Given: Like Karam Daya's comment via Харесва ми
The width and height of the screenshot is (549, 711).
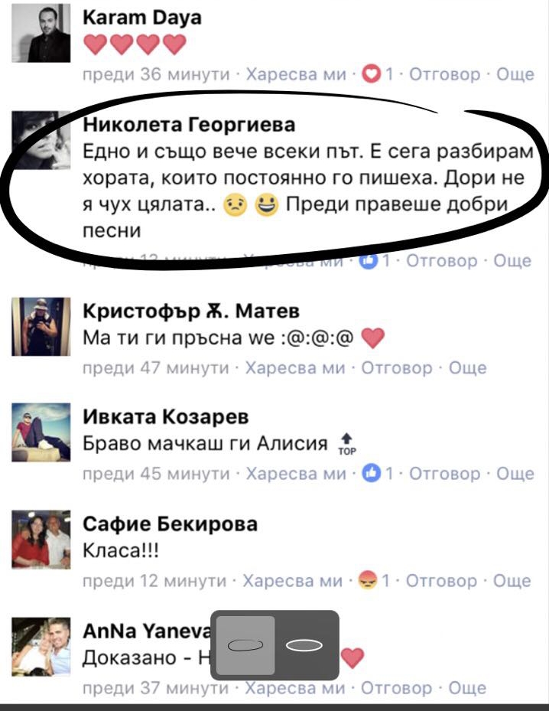Looking at the screenshot, I should pyautogui.click(x=296, y=74).
